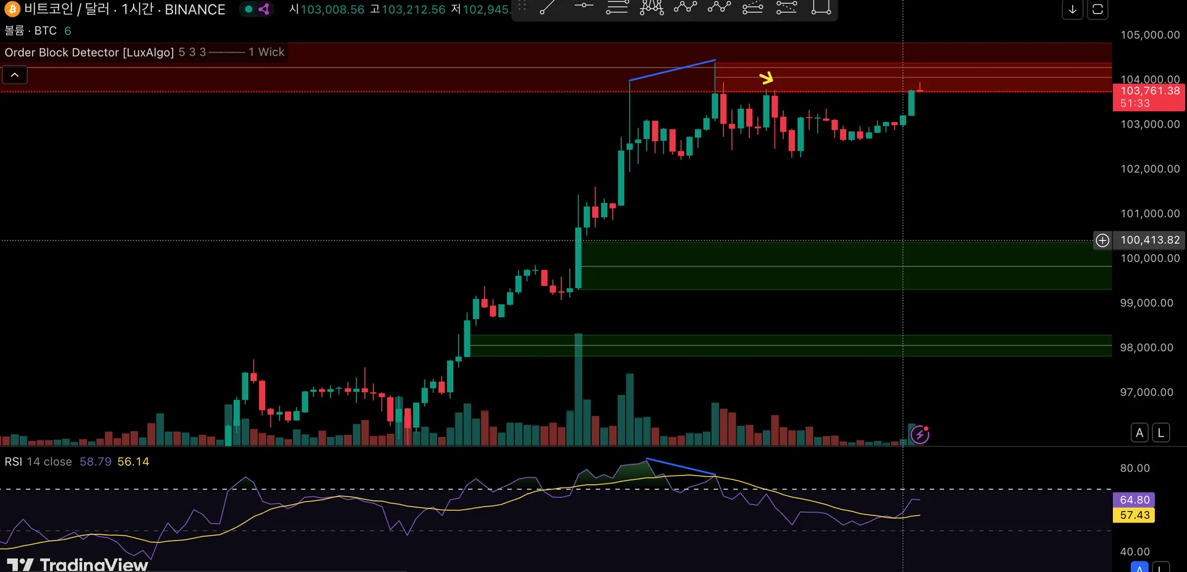Select the trend line drawing tool

coord(547,7)
